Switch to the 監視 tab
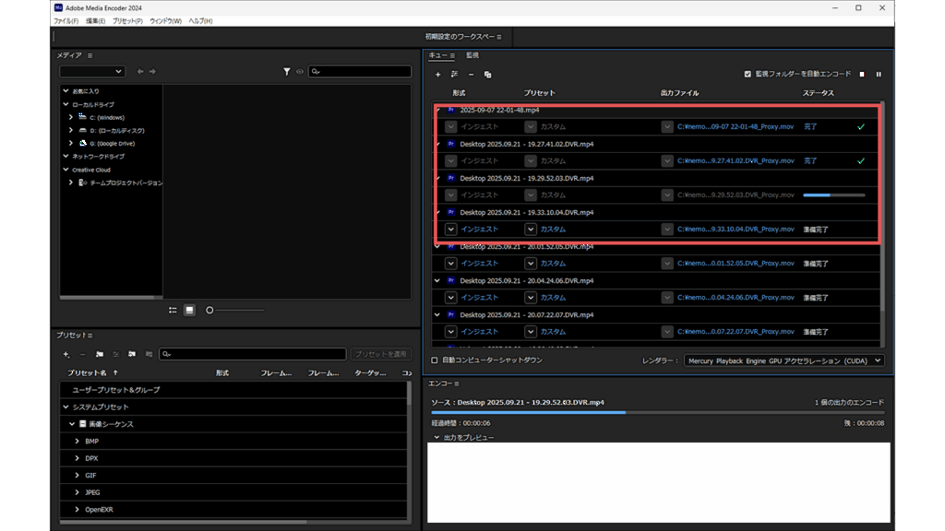Viewport: 945px width, 531px height. coord(472,55)
